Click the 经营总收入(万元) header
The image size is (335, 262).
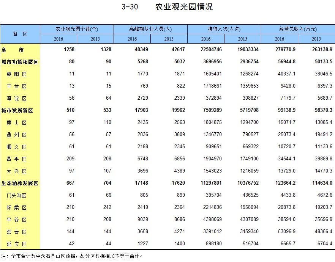(298, 29)
